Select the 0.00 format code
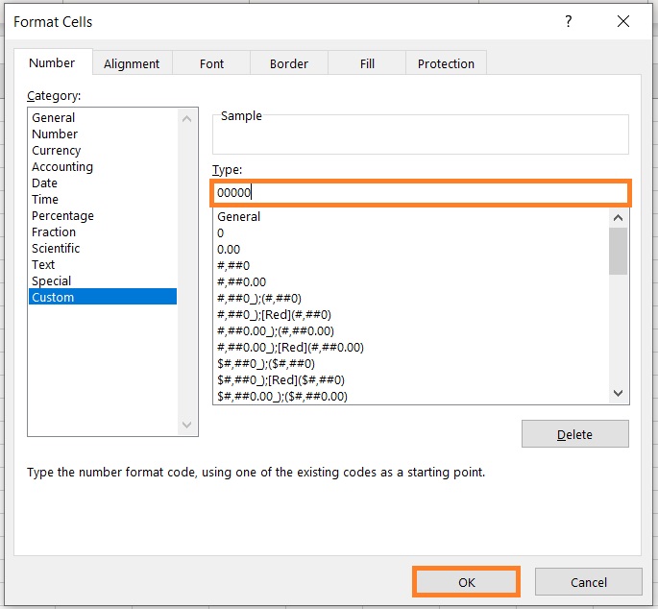Screen dimensions: 658x609 click(x=411, y=250)
